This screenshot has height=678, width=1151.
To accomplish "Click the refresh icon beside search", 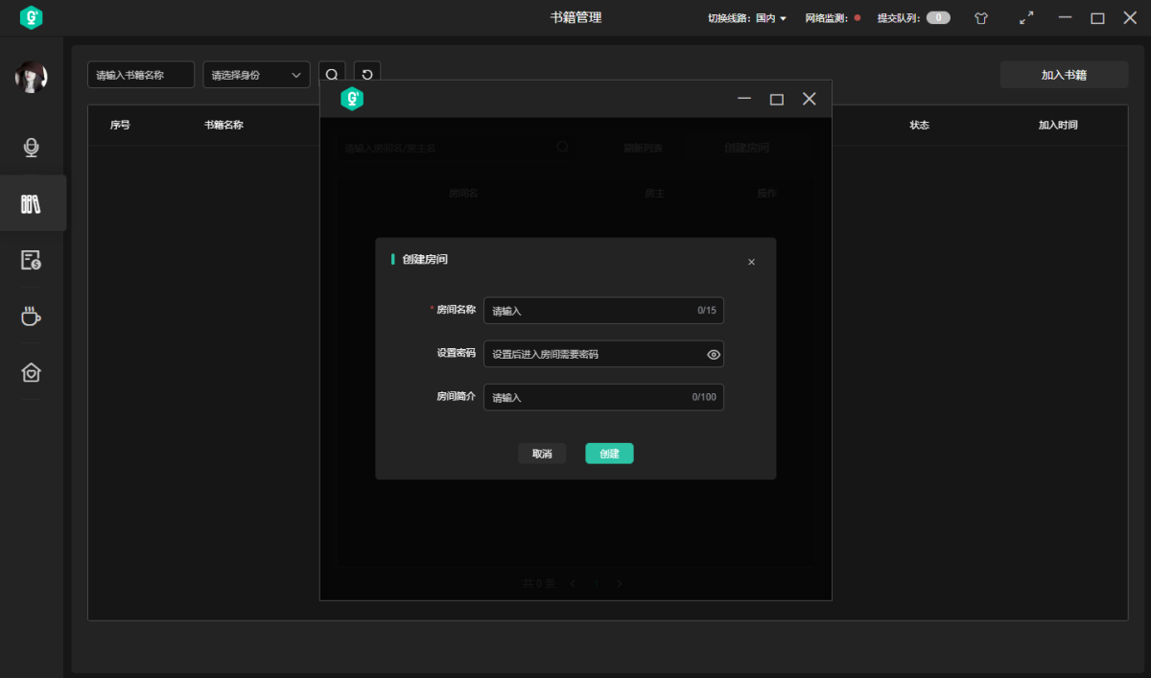I will click(x=367, y=75).
